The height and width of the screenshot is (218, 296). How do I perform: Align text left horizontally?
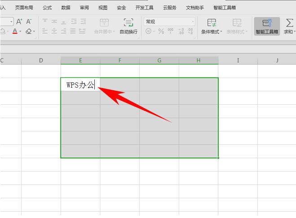(45, 31)
